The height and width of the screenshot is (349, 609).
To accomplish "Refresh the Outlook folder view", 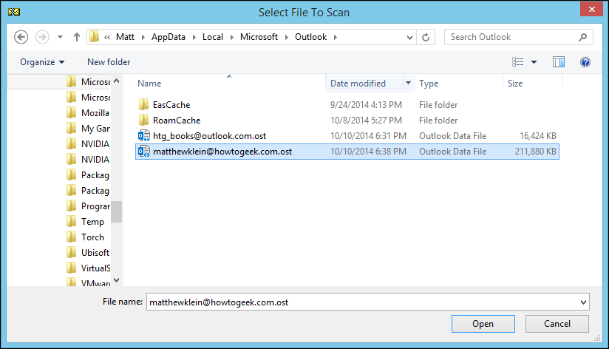I will (x=426, y=37).
